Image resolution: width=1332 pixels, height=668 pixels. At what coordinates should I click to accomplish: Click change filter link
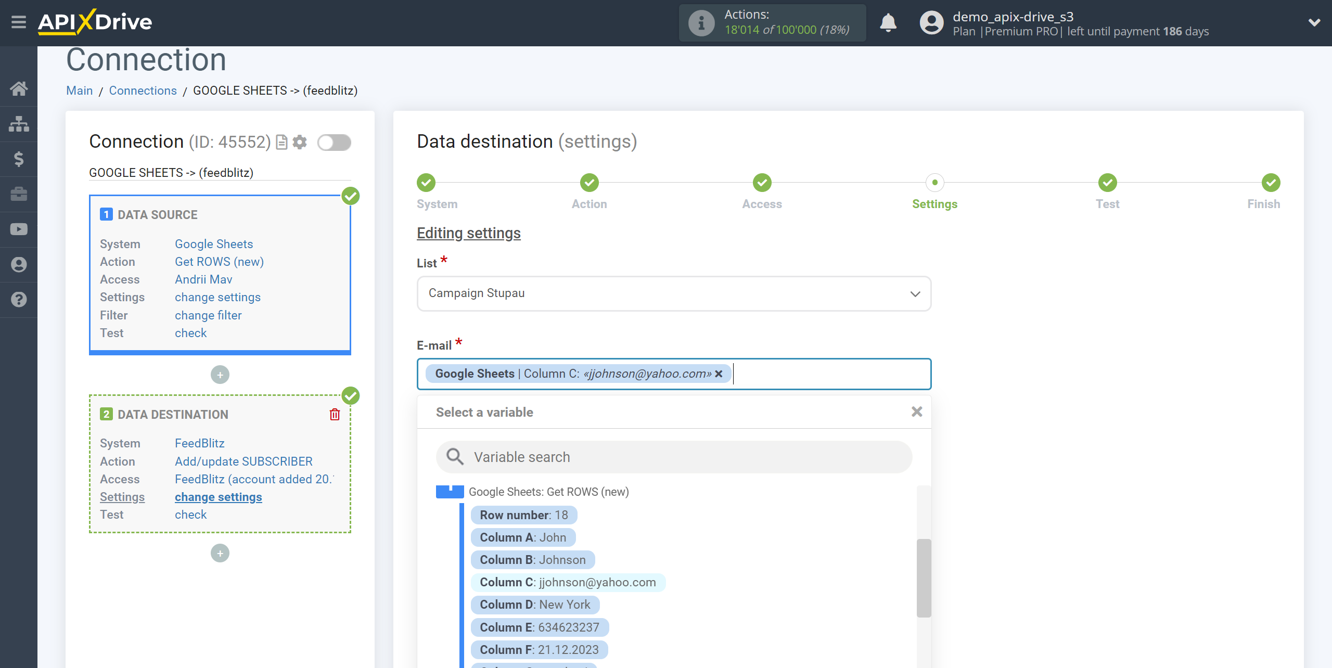pyautogui.click(x=208, y=315)
